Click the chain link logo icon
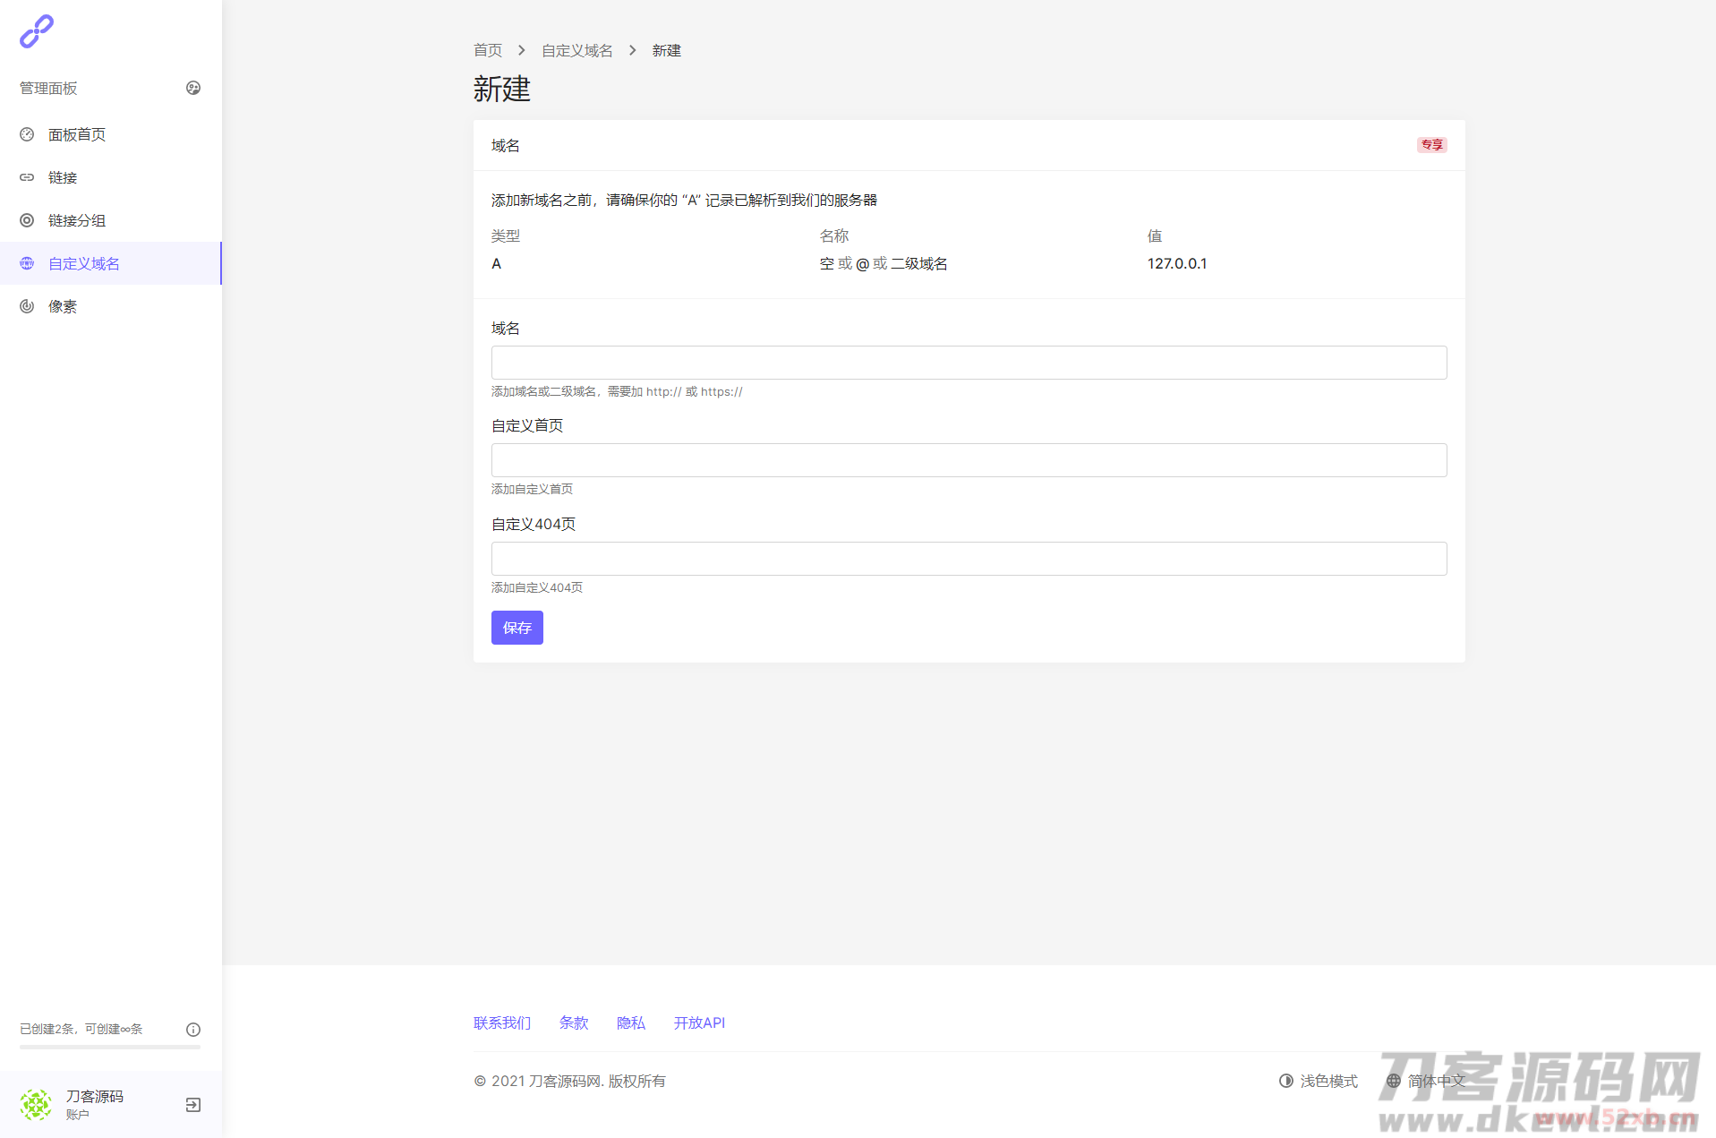 [x=37, y=31]
